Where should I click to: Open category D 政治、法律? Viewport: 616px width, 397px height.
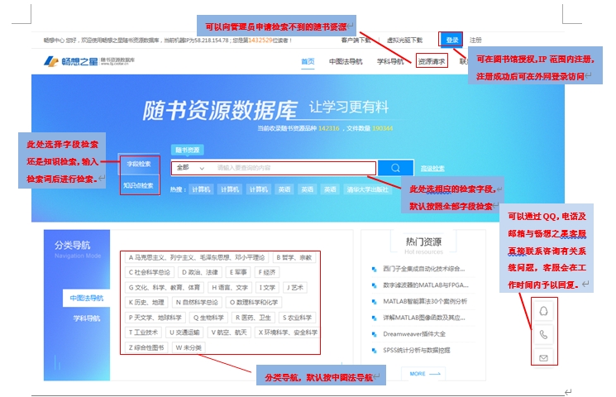tap(200, 272)
